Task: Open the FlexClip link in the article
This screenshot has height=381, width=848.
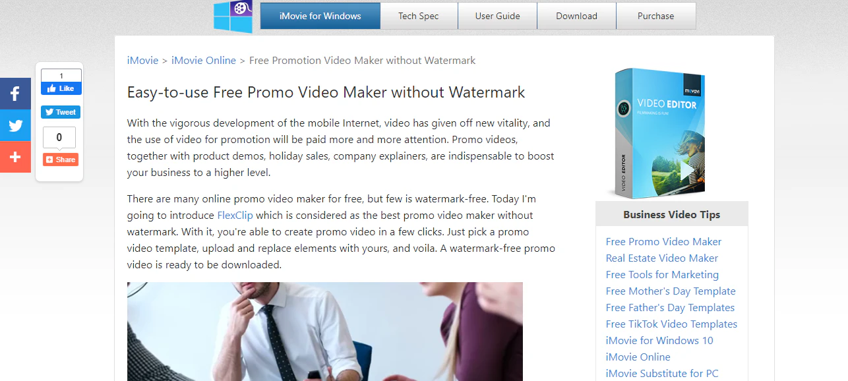Action: (x=235, y=215)
